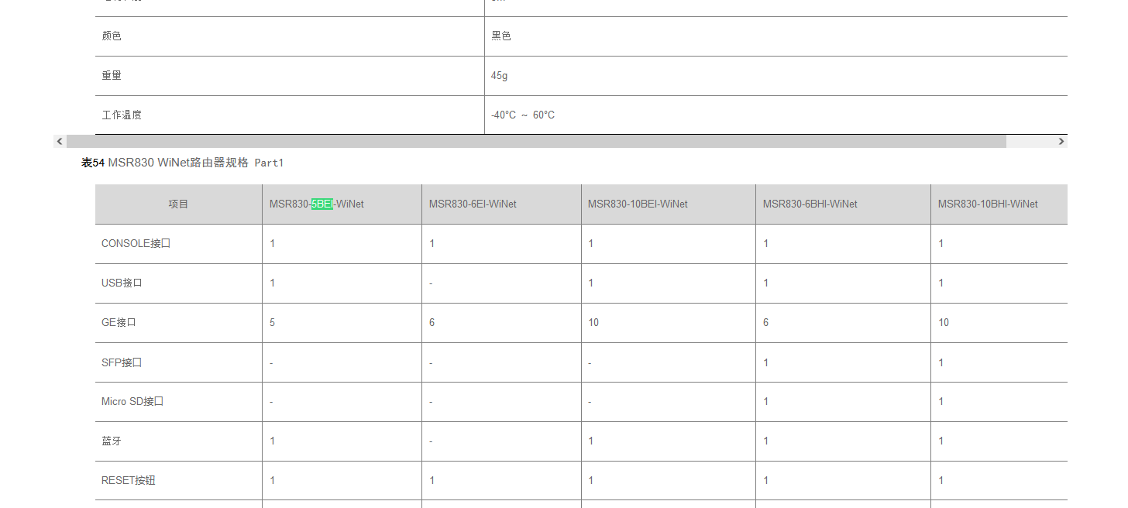Click CONSOLE接口 value for MSR830-10BHI-WiNet

pyautogui.click(x=941, y=244)
